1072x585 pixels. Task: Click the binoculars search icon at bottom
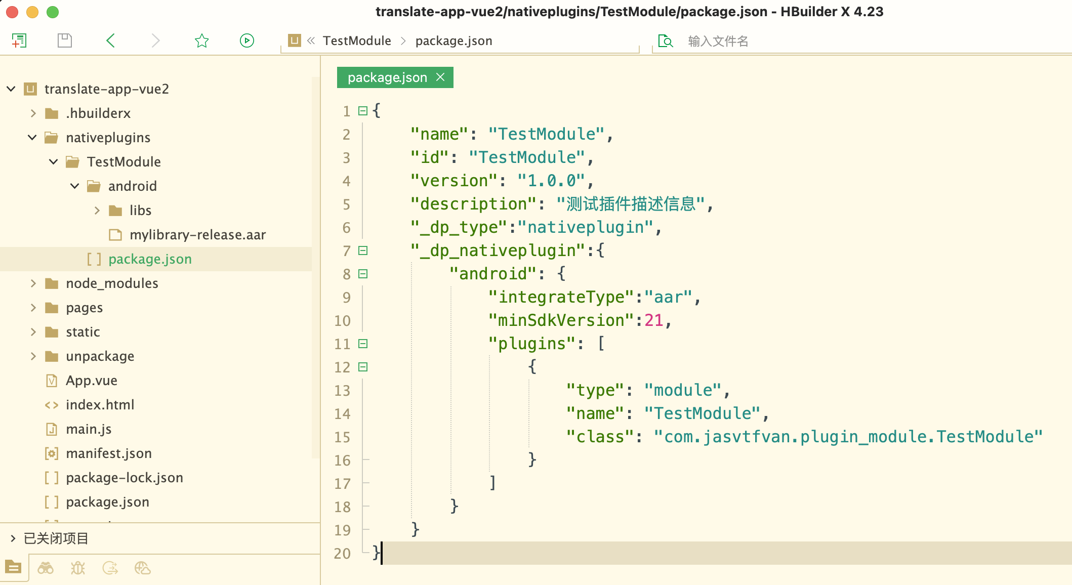(46, 568)
